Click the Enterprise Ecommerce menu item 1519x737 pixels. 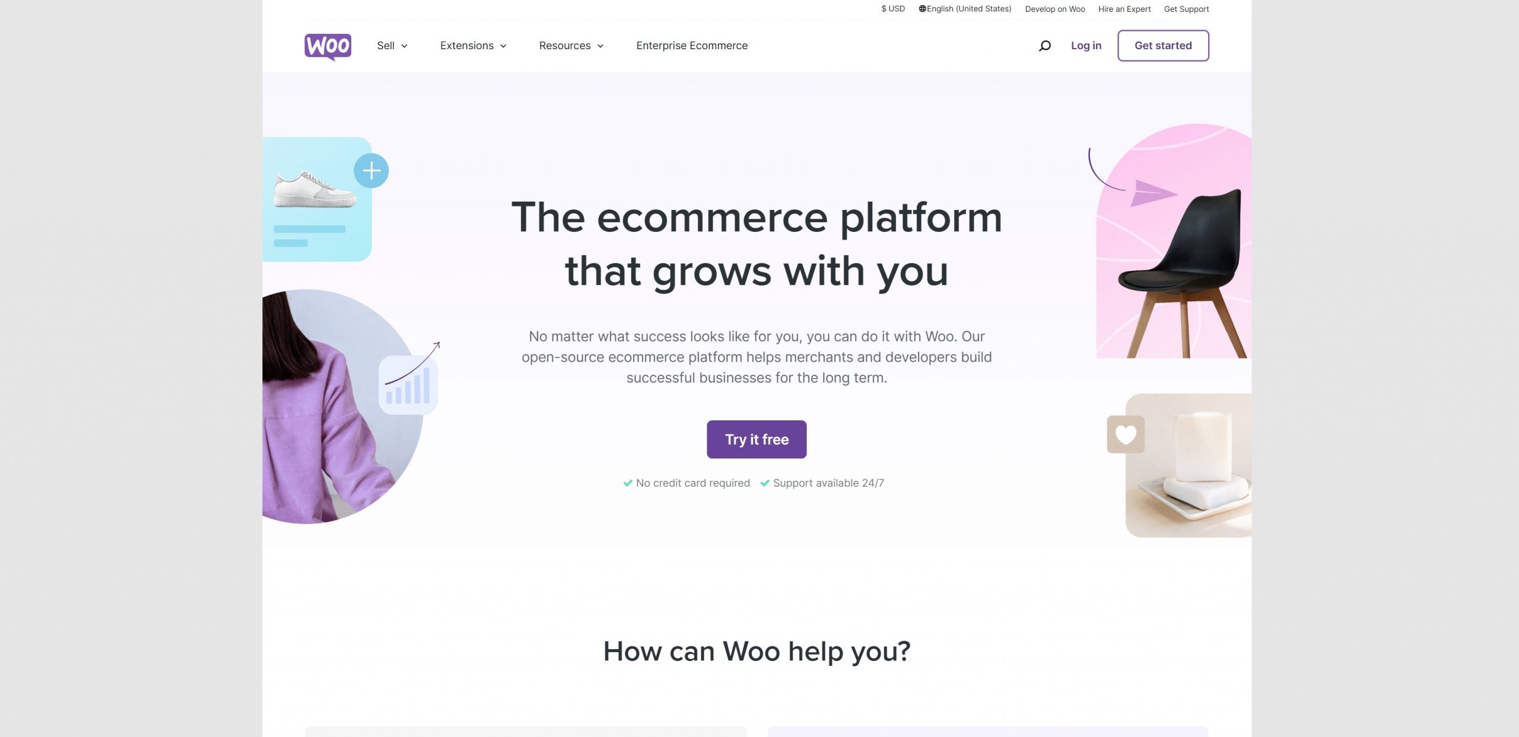tap(692, 46)
